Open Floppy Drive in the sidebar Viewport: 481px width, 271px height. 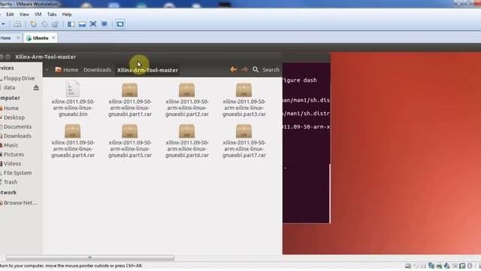(19, 78)
